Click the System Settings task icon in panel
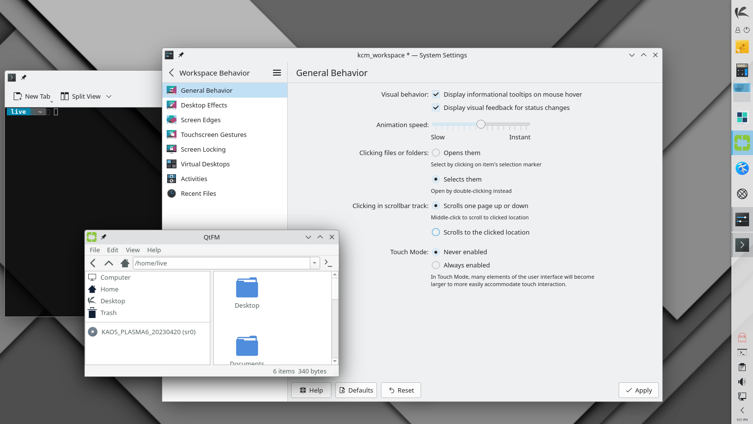Image resolution: width=753 pixels, height=424 pixels. point(742,219)
